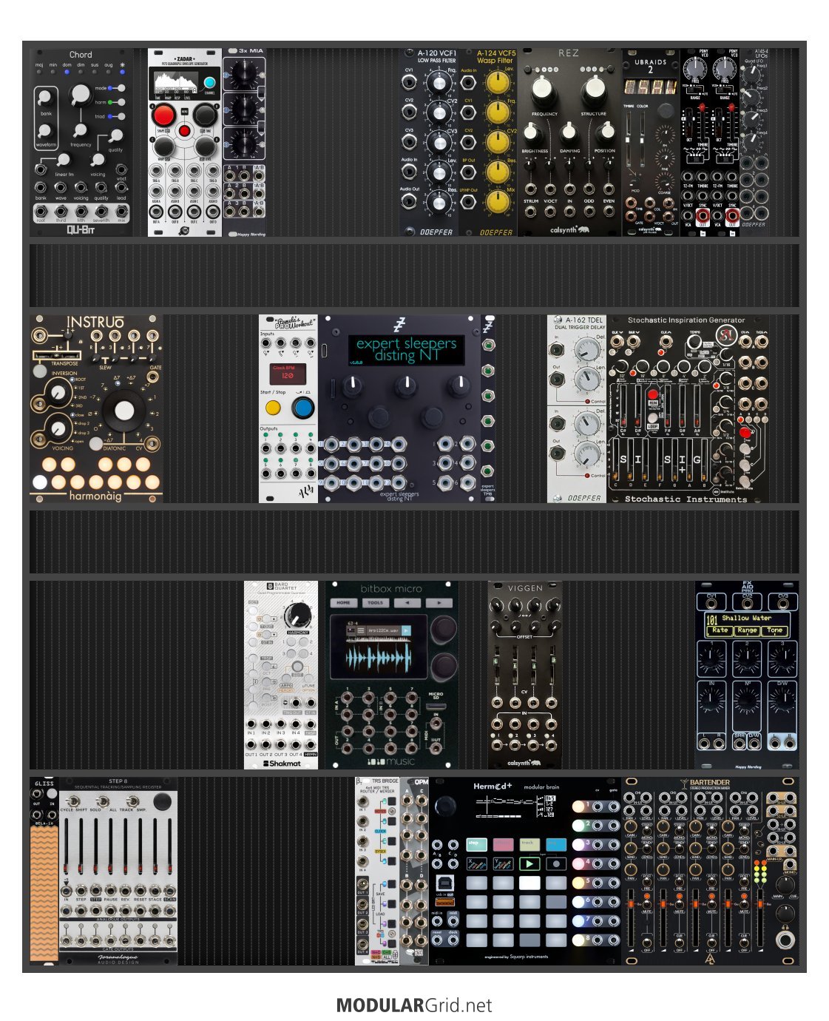Click the disting NT display screen
The height and width of the screenshot is (1021, 829).
pyautogui.click(x=406, y=349)
